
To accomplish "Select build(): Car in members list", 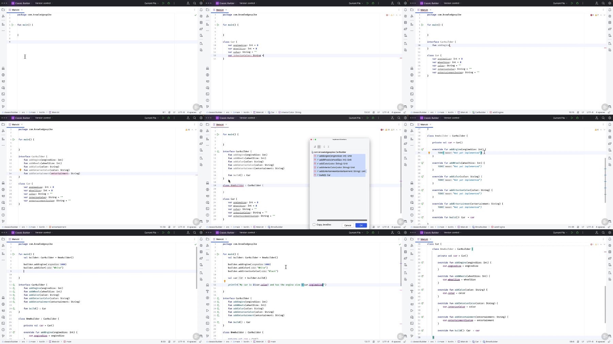I will pyautogui.click(x=339, y=175).
